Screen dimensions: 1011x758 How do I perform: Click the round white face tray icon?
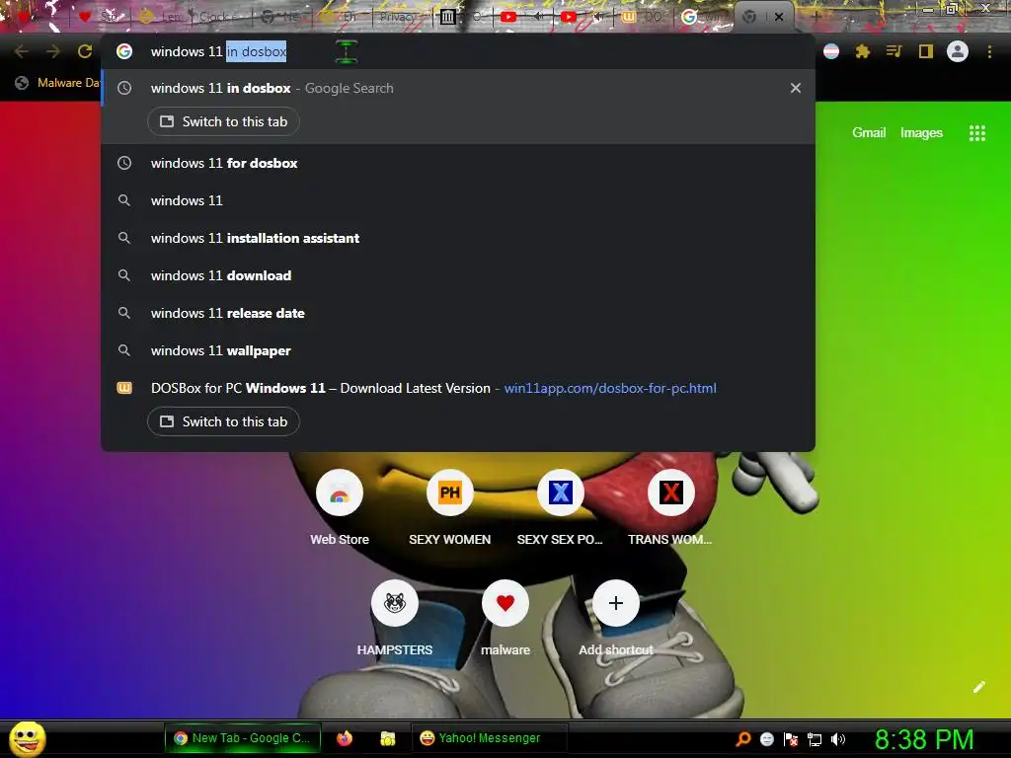coord(766,739)
